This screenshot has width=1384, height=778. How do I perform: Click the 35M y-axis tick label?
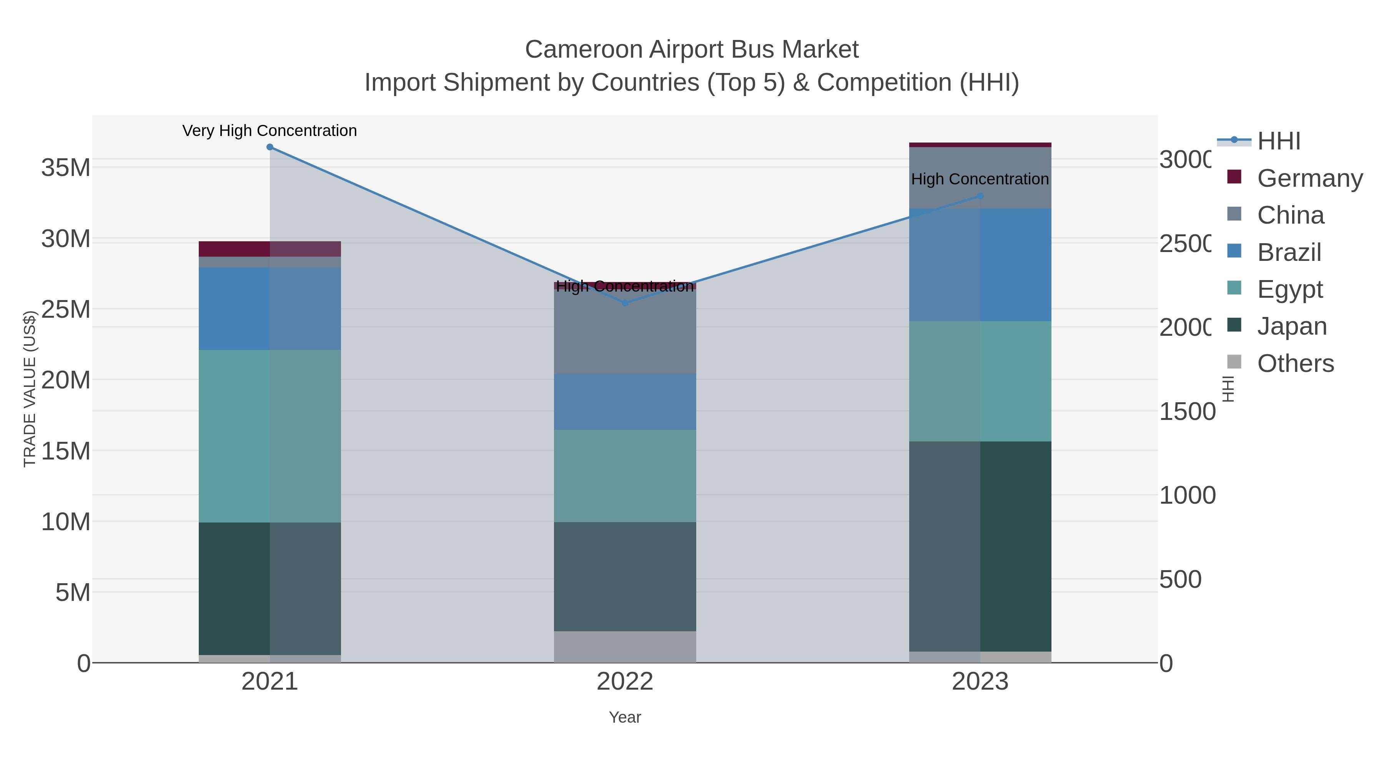click(x=66, y=168)
